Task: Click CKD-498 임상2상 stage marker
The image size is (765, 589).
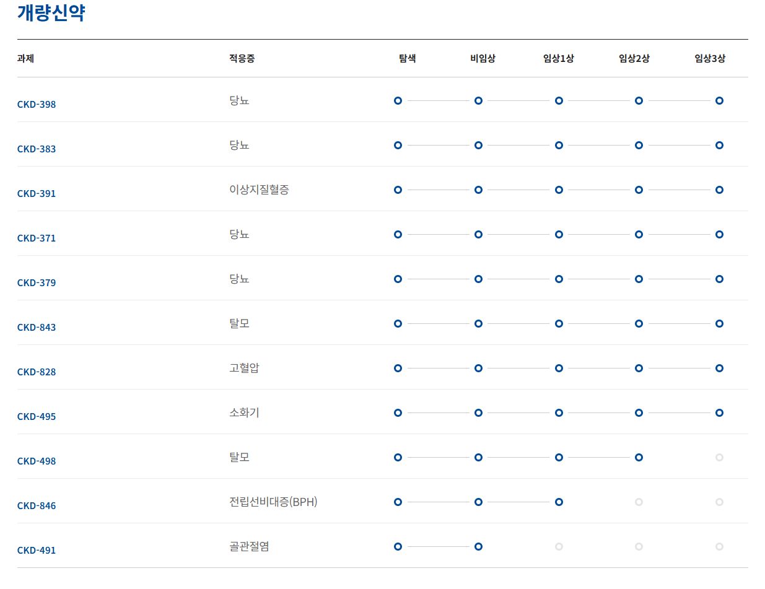Action: click(639, 457)
